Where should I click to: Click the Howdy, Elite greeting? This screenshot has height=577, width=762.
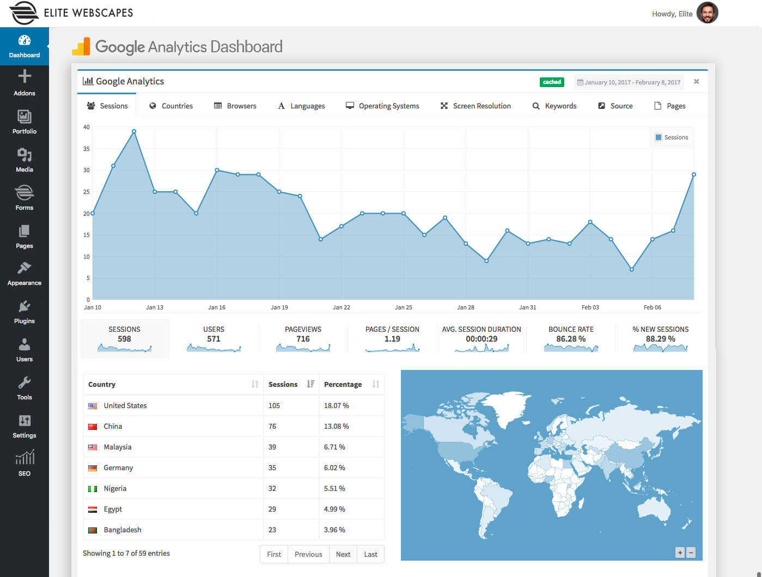coord(672,14)
